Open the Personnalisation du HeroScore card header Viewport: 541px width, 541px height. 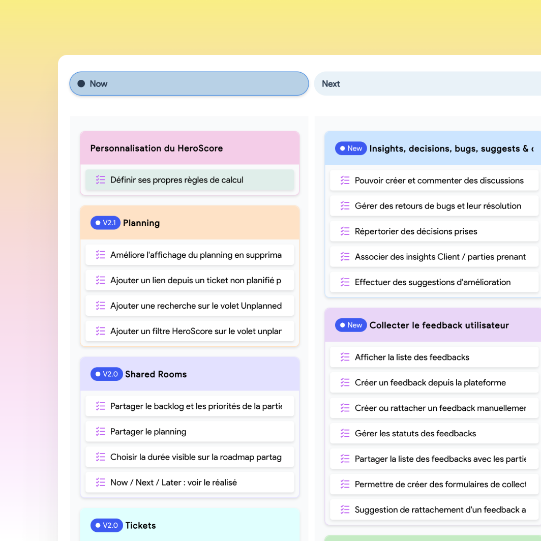[x=189, y=148]
